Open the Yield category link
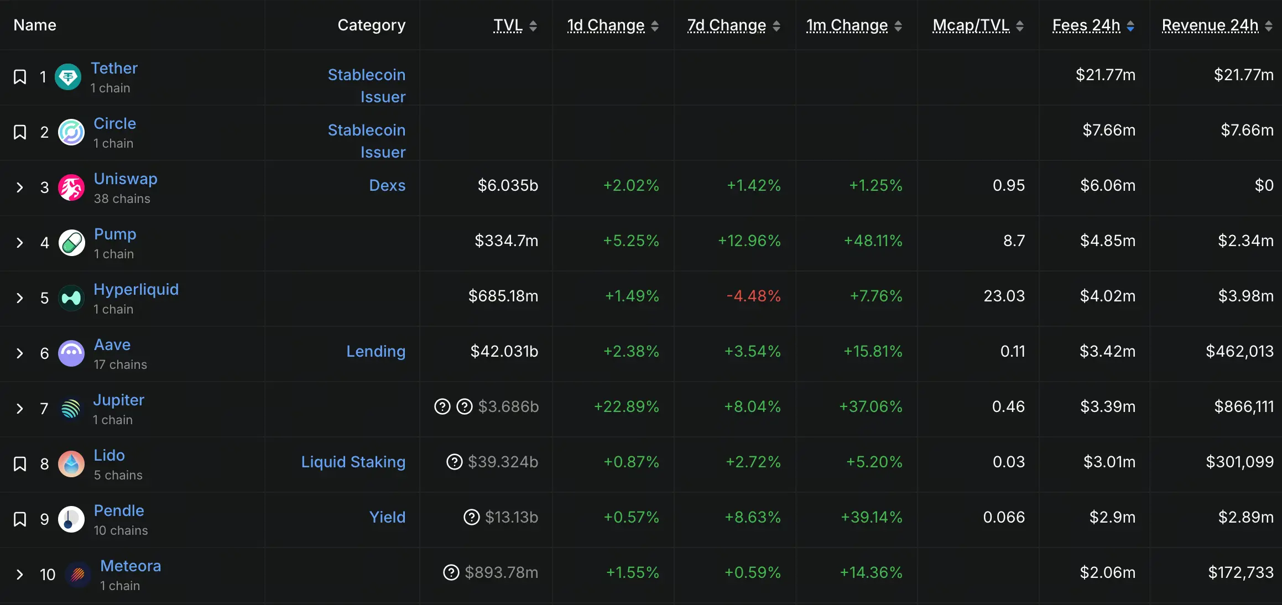 (x=387, y=517)
